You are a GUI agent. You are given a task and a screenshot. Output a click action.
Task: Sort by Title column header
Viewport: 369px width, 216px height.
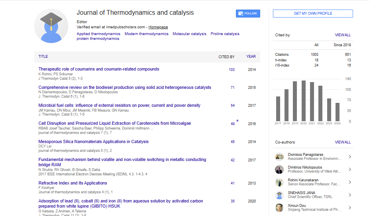(43, 57)
